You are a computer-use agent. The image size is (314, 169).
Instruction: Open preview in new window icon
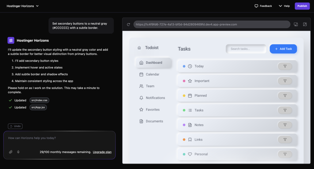point(305,24)
